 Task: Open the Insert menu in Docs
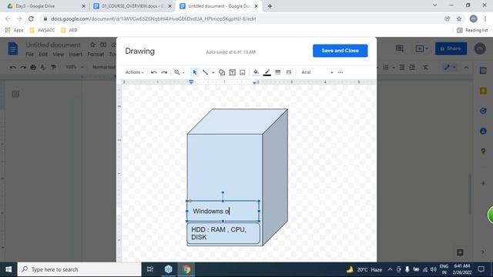pos(75,55)
